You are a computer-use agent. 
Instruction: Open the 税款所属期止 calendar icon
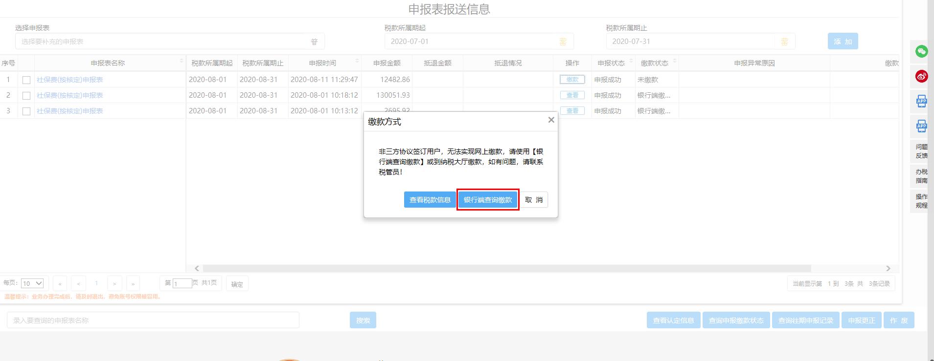pos(785,42)
